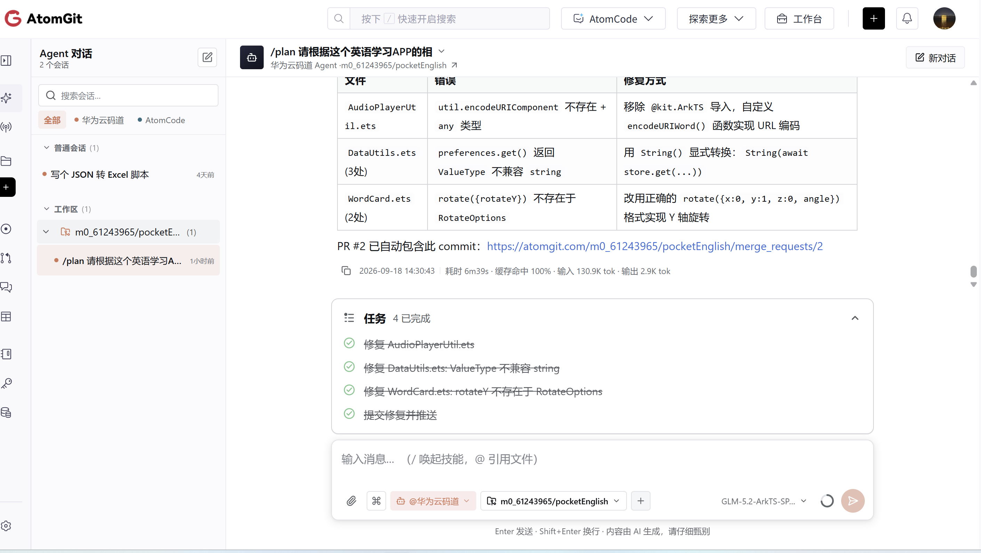Open the command skills icon
Image resolution: width=981 pixels, height=553 pixels.
tap(376, 500)
